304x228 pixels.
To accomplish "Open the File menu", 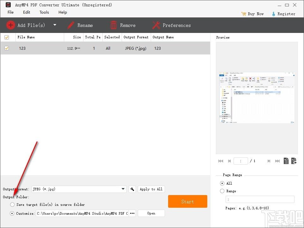I will [10, 12].
